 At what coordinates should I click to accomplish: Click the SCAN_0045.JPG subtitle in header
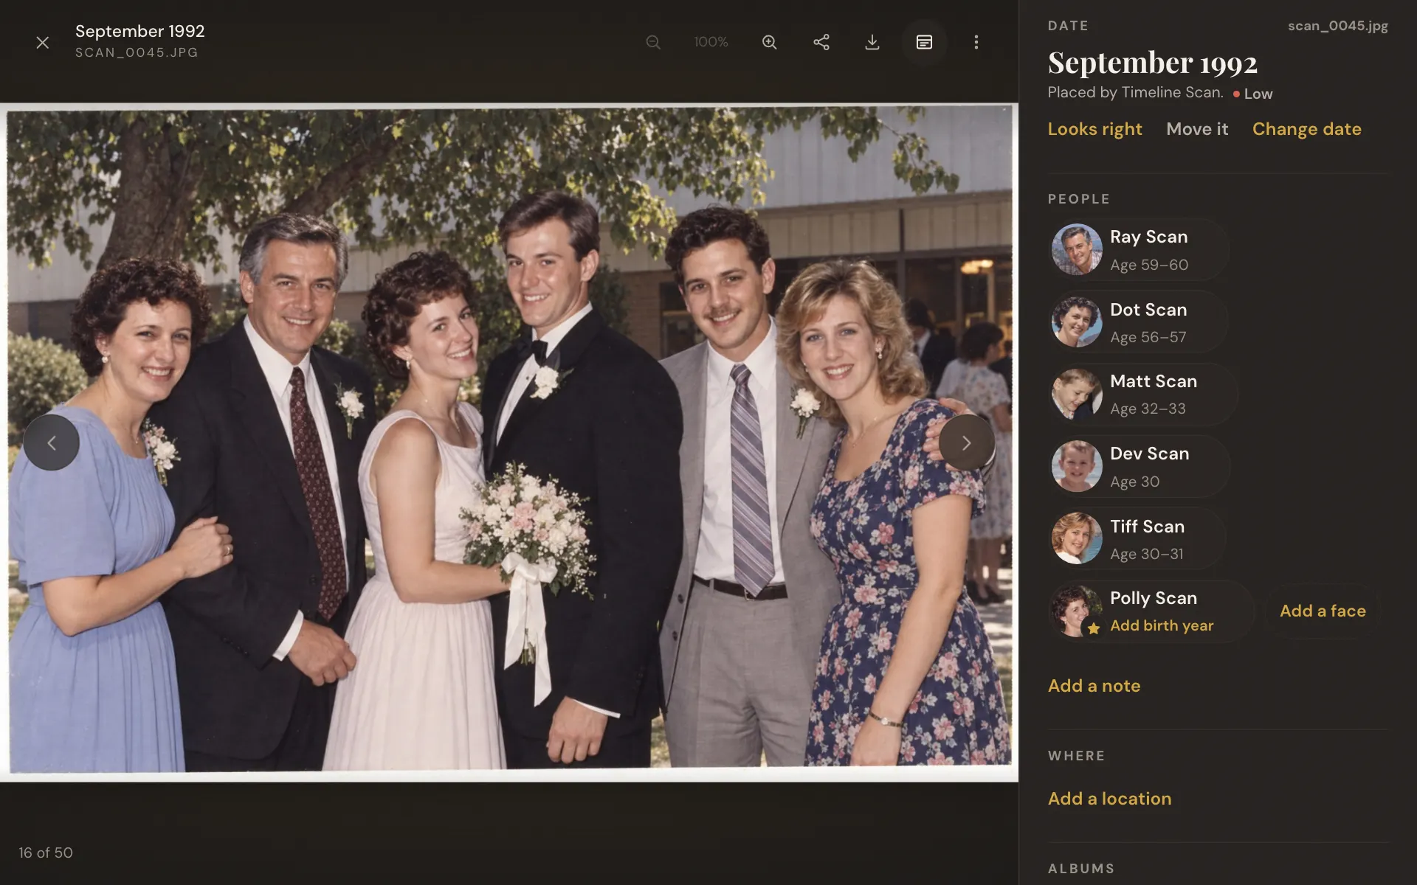pyautogui.click(x=137, y=53)
